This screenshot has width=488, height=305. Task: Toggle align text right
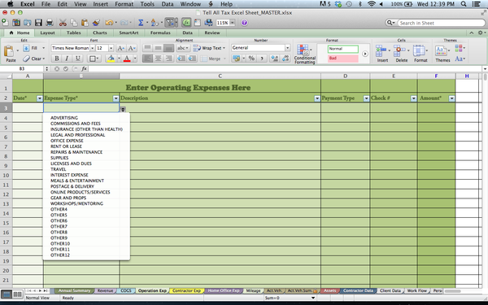(168, 59)
